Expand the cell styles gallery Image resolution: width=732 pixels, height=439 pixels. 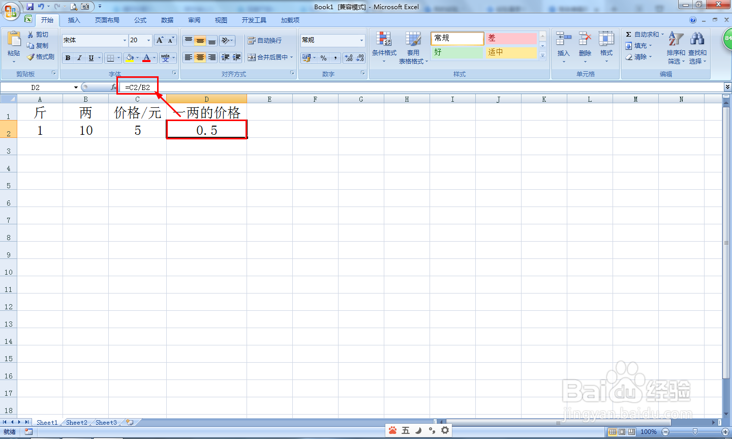[542, 55]
